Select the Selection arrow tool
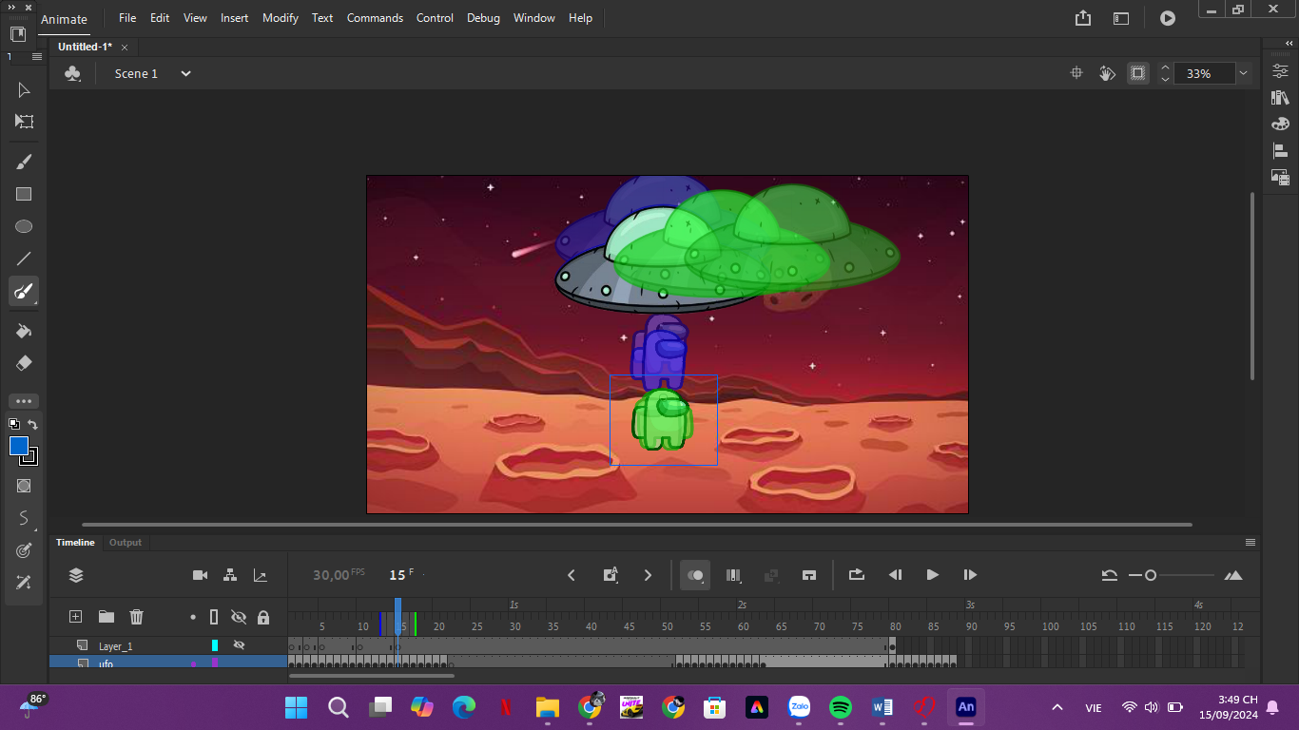The width and height of the screenshot is (1299, 730). (x=24, y=90)
